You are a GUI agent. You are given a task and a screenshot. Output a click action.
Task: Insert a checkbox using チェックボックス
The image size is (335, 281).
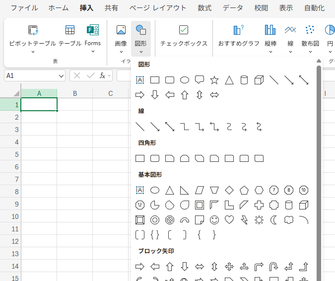184,36
